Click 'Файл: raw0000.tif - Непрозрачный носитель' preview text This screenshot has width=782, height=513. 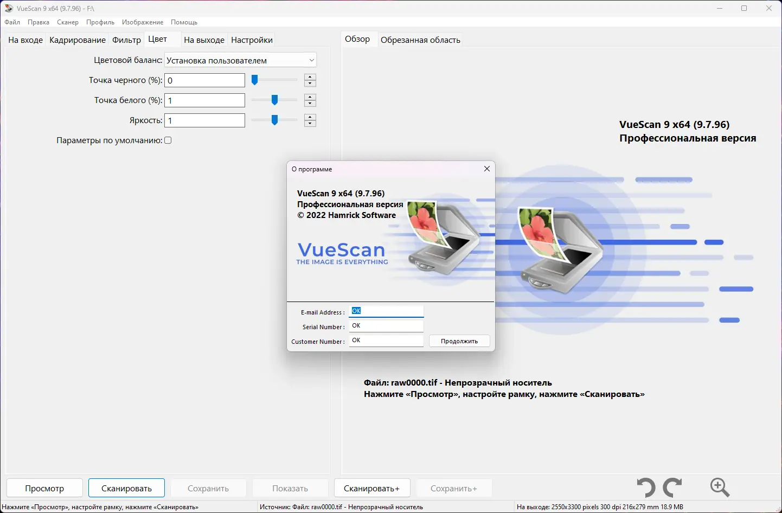[458, 383]
